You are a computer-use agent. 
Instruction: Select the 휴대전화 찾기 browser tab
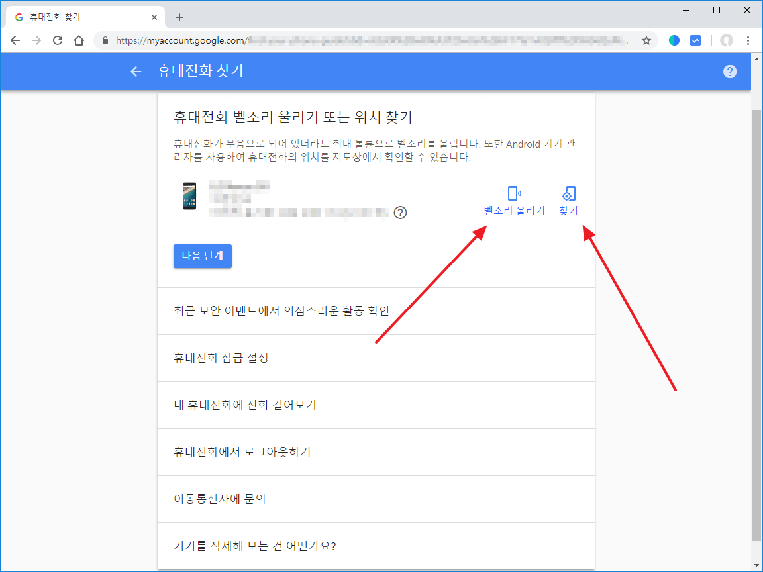coord(79,17)
